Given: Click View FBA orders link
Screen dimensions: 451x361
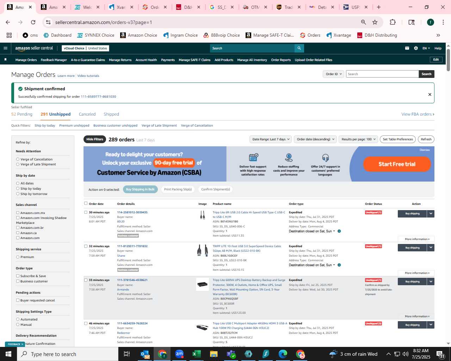Looking at the screenshot, I should [418, 114].
